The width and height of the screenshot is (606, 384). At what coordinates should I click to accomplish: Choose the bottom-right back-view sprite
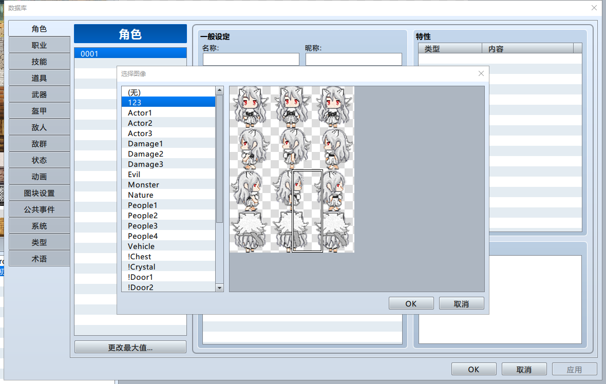coord(333,232)
